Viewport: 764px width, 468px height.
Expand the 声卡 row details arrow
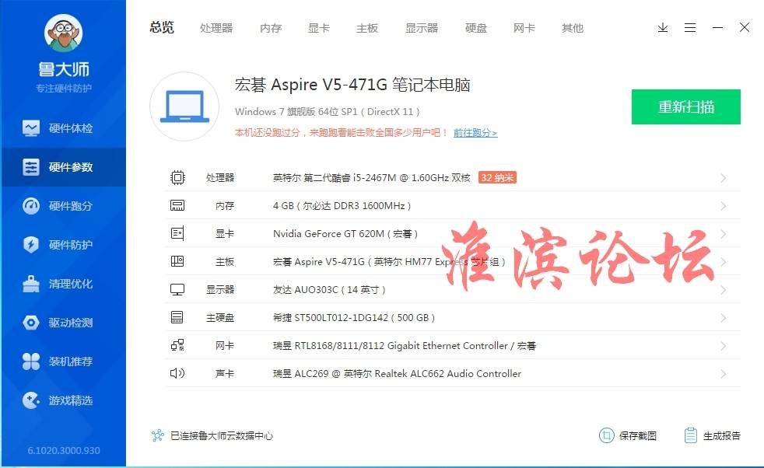pos(724,374)
